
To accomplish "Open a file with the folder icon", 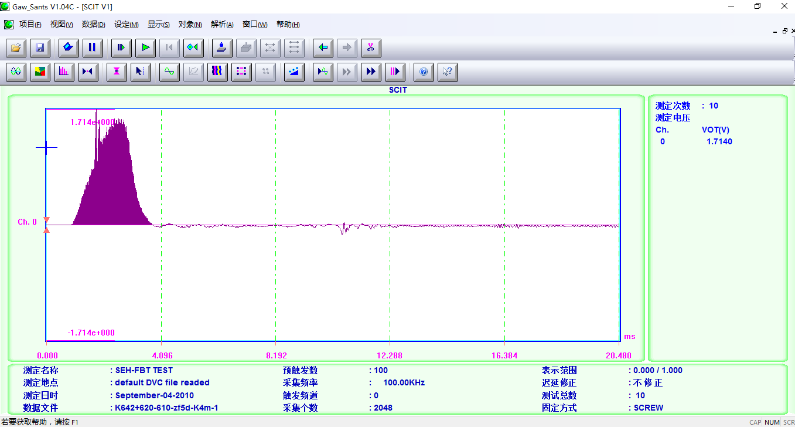I will point(16,48).
